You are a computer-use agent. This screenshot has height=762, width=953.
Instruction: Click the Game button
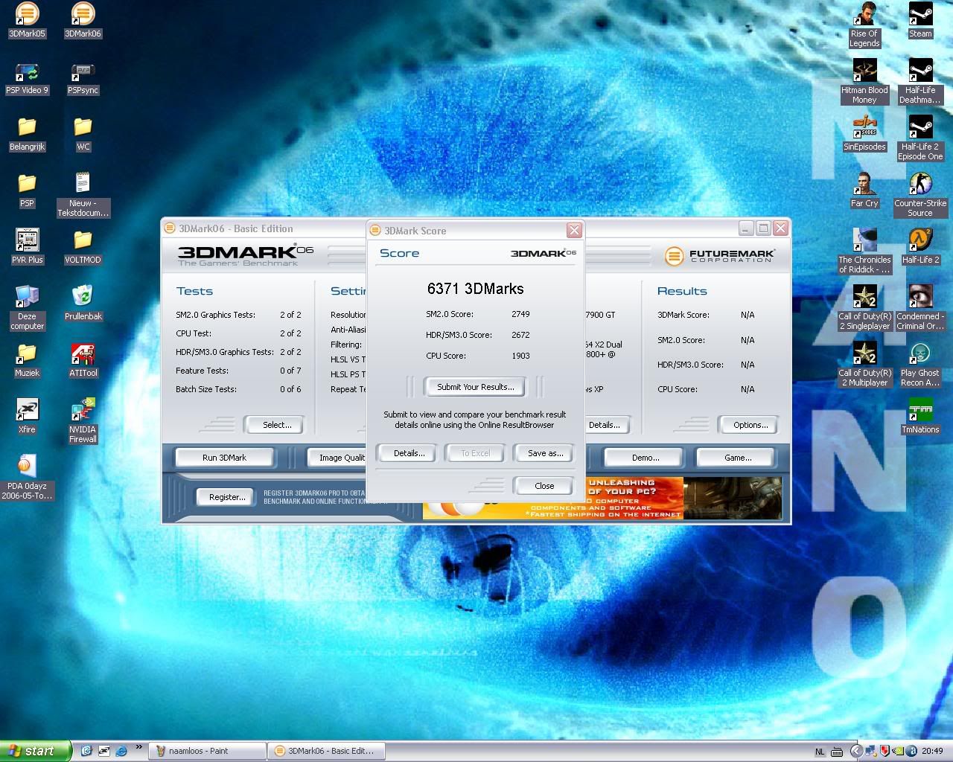[737, 458]
